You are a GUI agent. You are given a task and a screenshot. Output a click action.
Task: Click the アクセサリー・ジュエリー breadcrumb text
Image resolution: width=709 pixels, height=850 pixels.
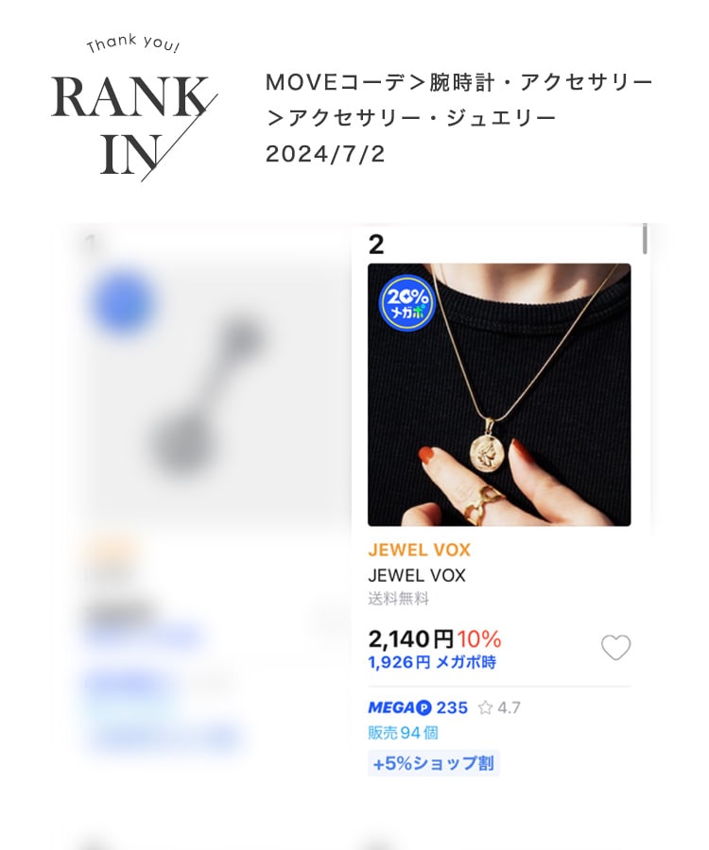pyautogui.click(x=422, y=118)
